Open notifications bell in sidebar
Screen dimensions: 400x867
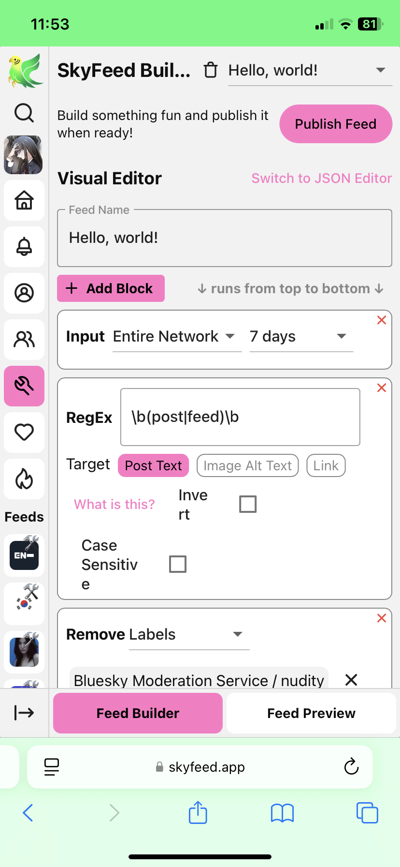pos(24,247)
